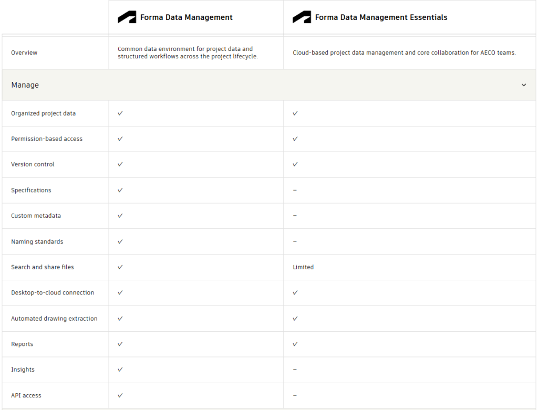The image size is (538, 410).
Task: Click Forma Data Management checkmark for Version control
Action: click(120, 164)
